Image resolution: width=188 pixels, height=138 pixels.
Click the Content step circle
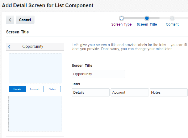click(172, 18)
